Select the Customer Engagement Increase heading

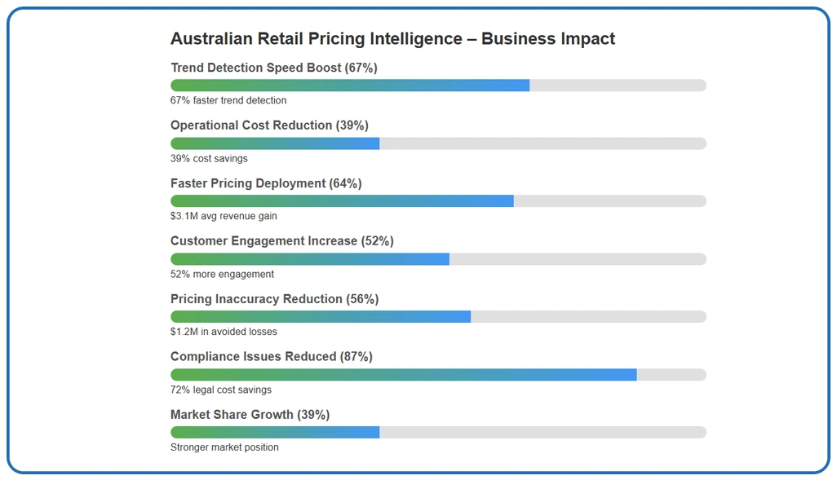click(281, 241)
